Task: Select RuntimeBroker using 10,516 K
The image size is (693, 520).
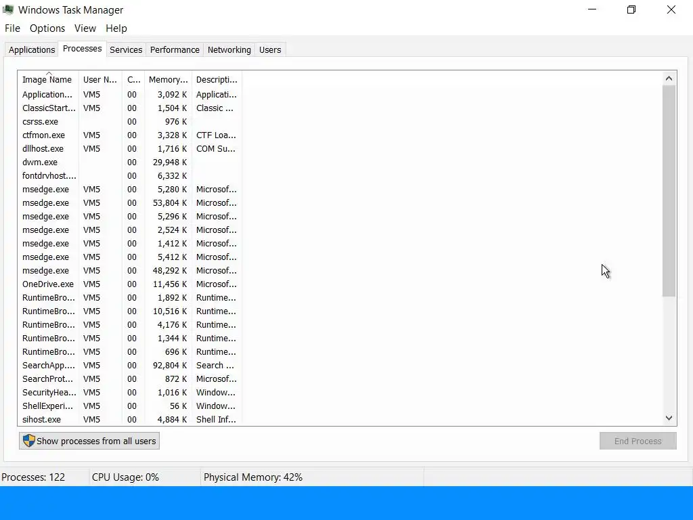Action: click(x=129, y=311)
